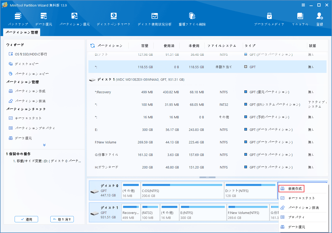
Task: Launch データ復元 from the top toolbar
Action: click(44, 19)
